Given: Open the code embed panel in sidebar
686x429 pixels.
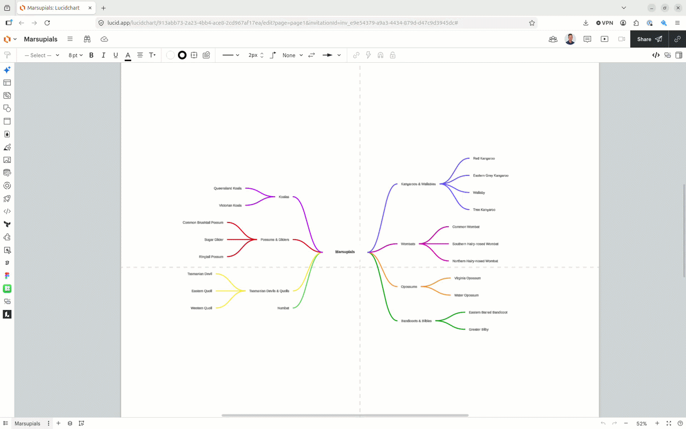Looking at the screenshot, I should [8, 211].
